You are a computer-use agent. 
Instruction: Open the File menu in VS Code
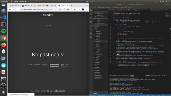tap(91, 7)
